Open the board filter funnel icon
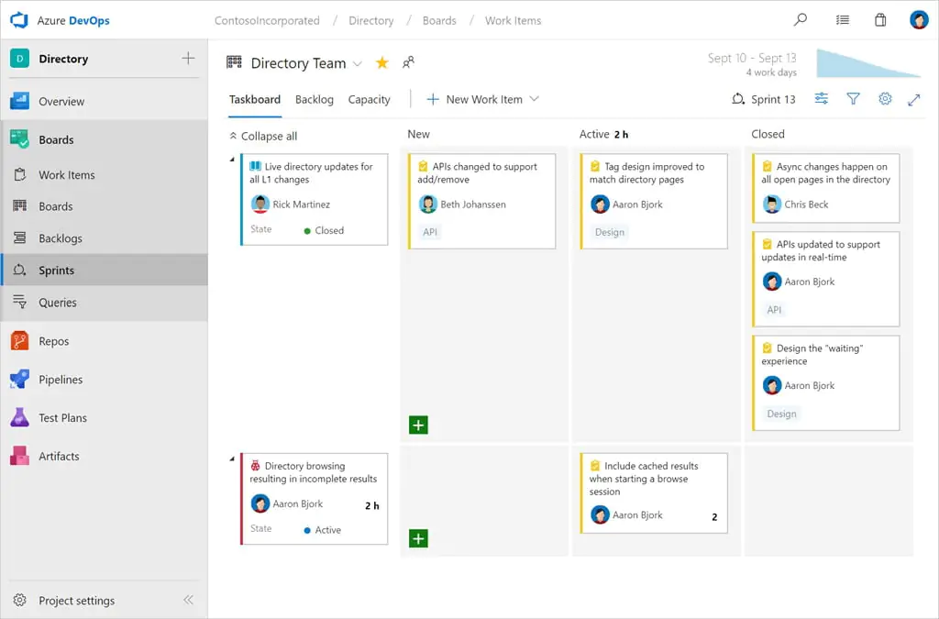939x619 pixels. click(x=853, y=98)
